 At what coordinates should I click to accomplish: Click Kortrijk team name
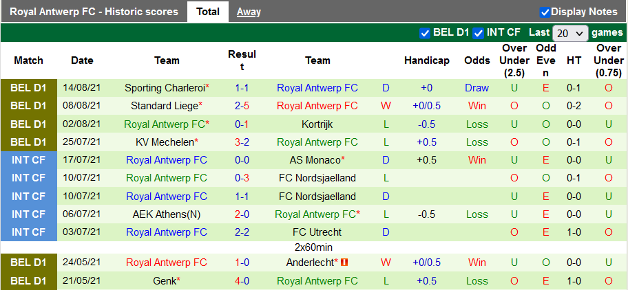[x=317, y=124]
